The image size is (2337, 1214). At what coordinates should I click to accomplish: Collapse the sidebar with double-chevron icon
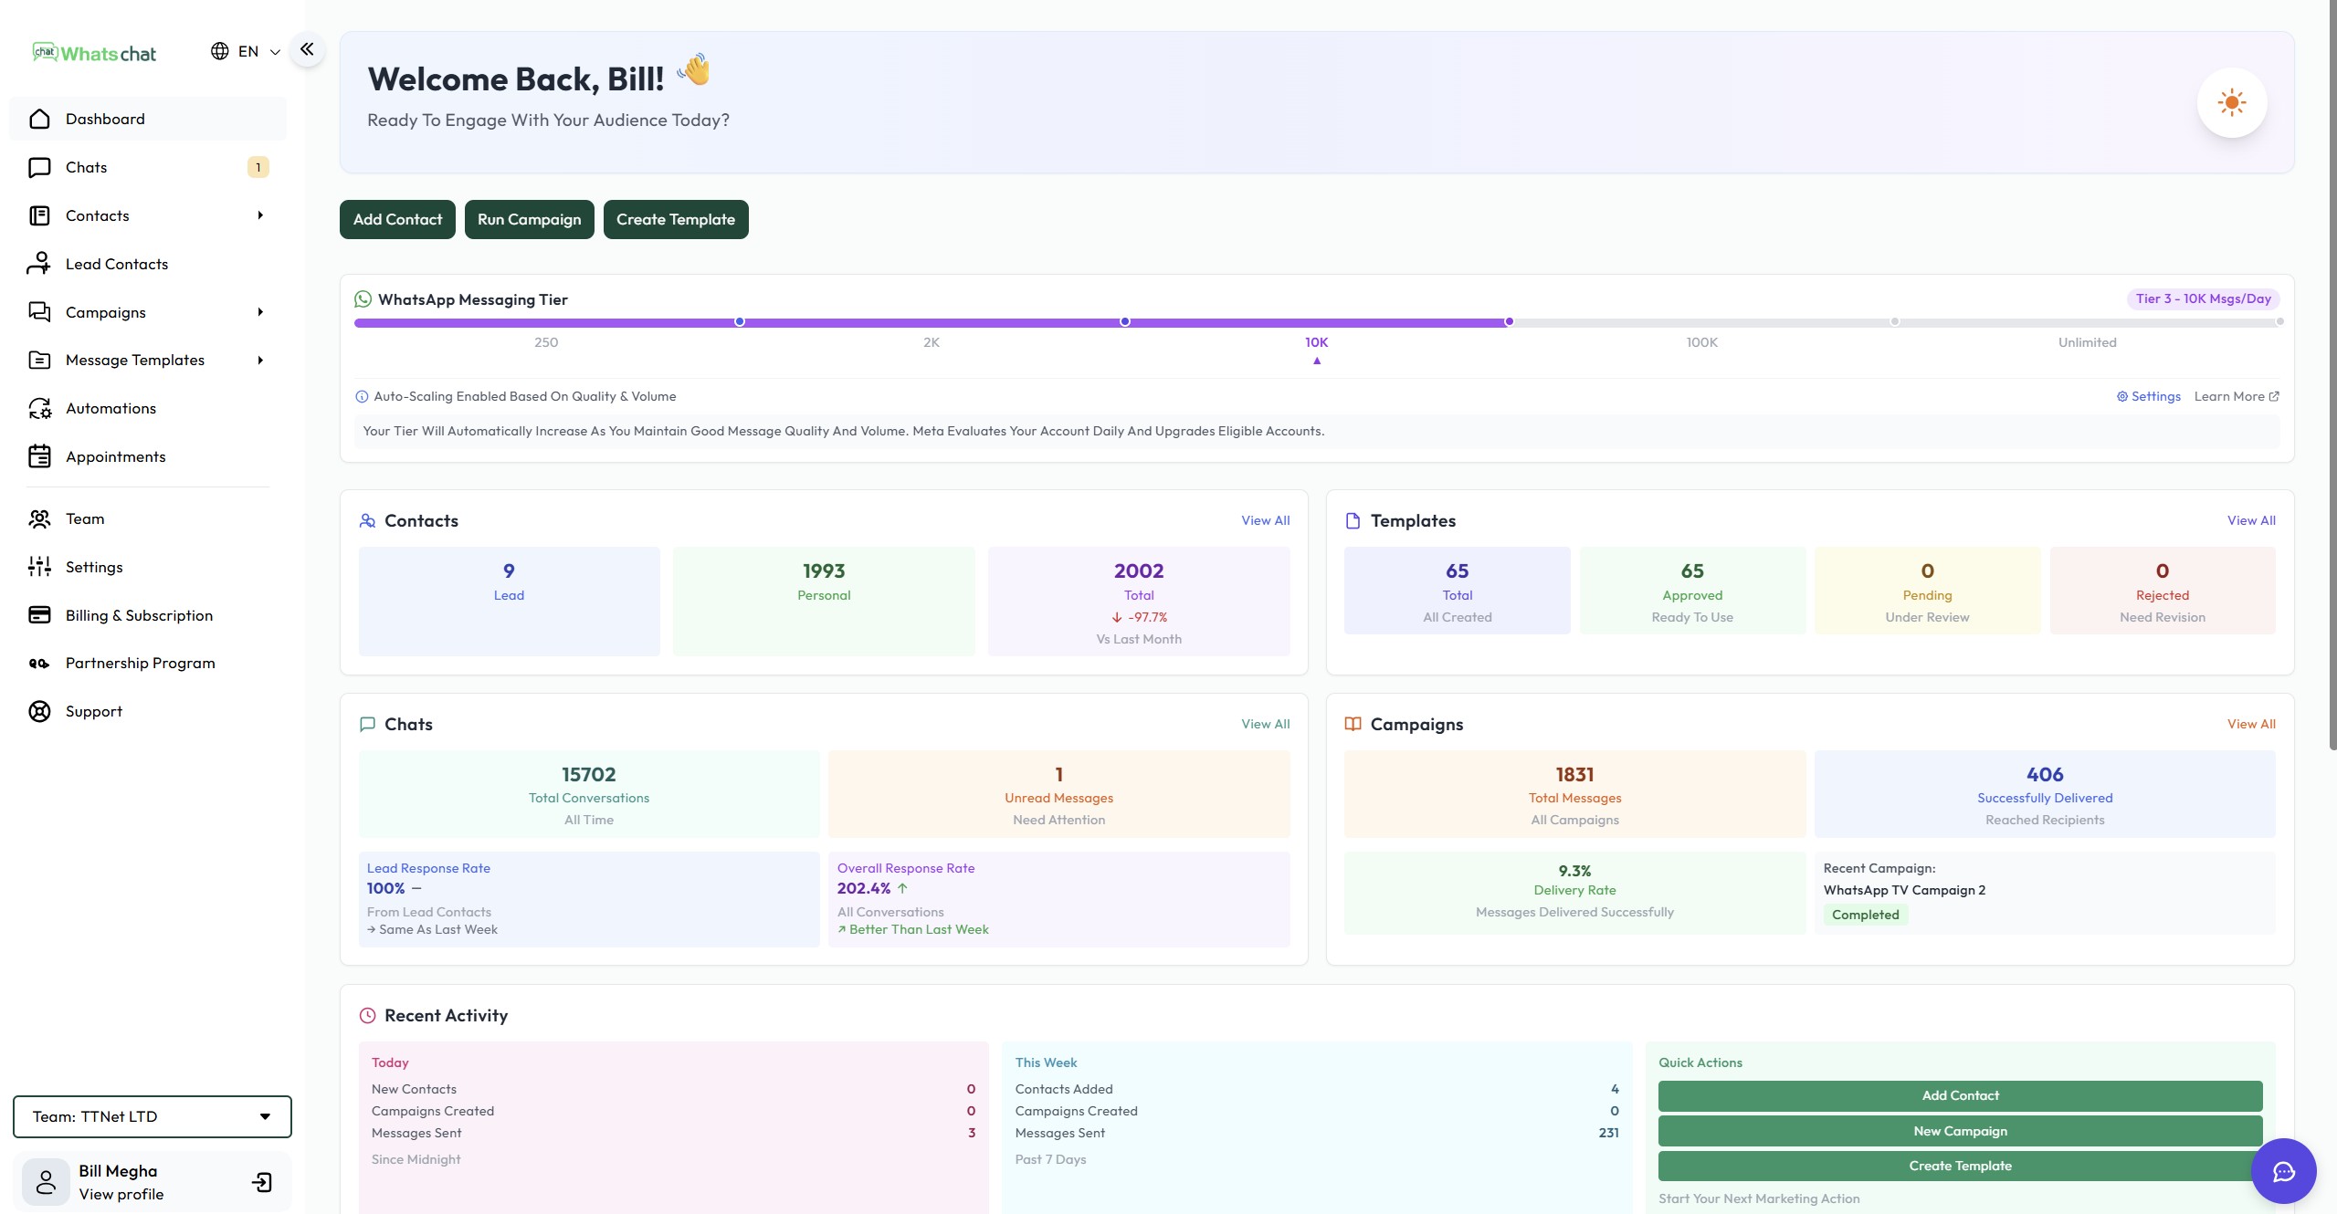[307, 49]
